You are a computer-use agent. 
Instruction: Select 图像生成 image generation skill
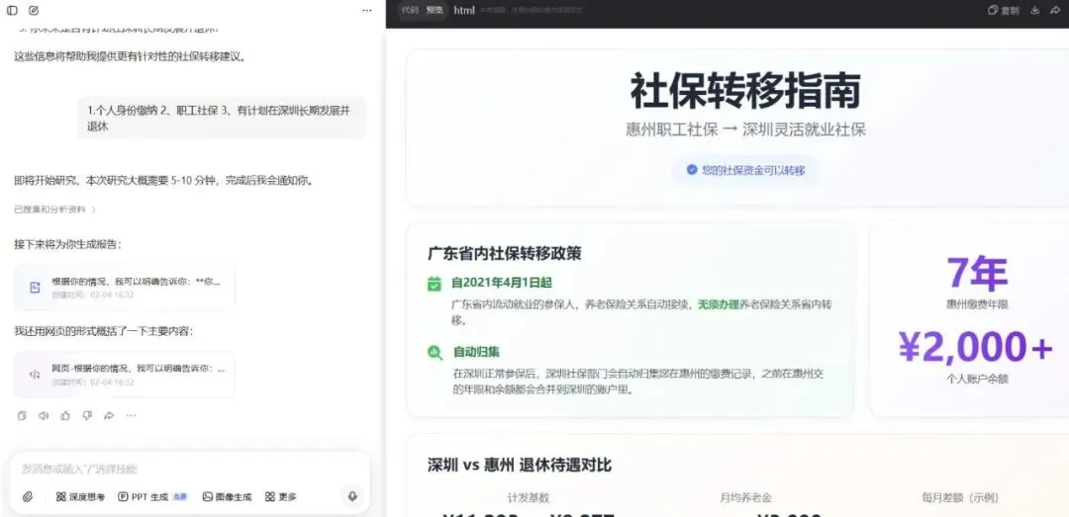tap(227, 497)
